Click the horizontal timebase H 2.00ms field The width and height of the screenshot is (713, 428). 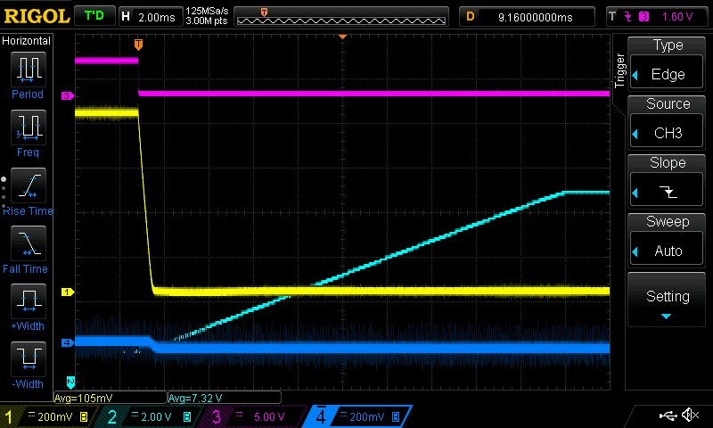coord(151,17)
